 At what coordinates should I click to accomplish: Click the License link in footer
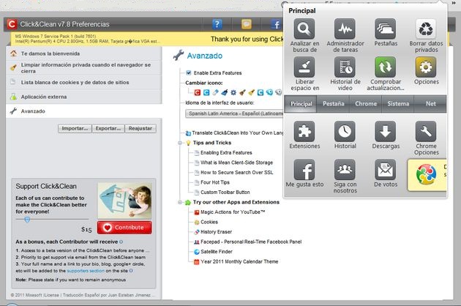[x=52, y=295]
